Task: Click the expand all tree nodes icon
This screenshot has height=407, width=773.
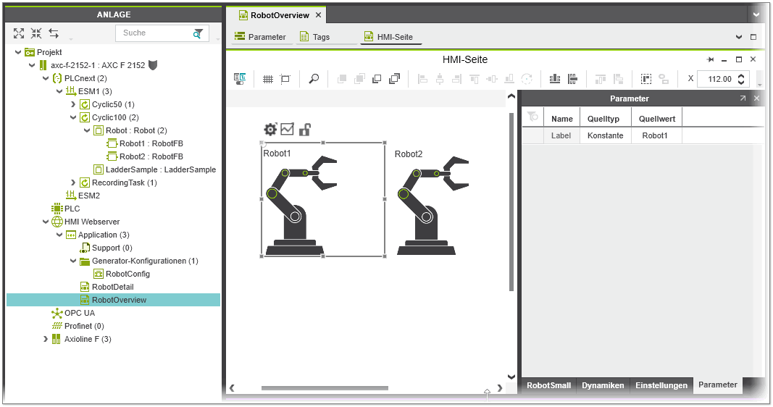Action: [19, 33]
